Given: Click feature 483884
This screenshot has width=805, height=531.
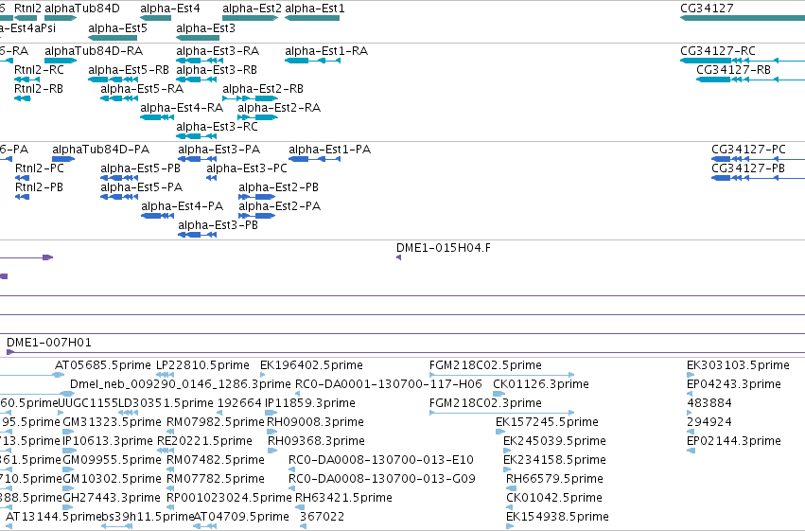Looking at the screenshot, I should tap(709, 403).
